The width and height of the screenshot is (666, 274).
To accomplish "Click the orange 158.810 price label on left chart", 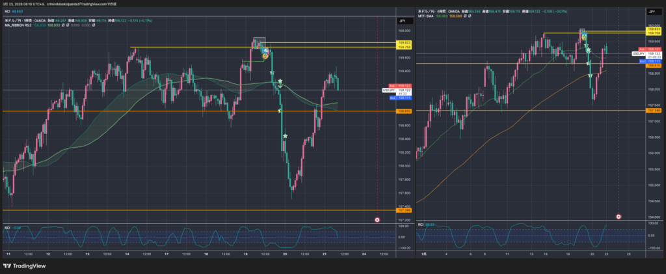I will click(403, 111).
